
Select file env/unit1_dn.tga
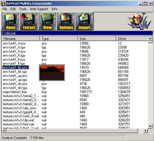15,88
